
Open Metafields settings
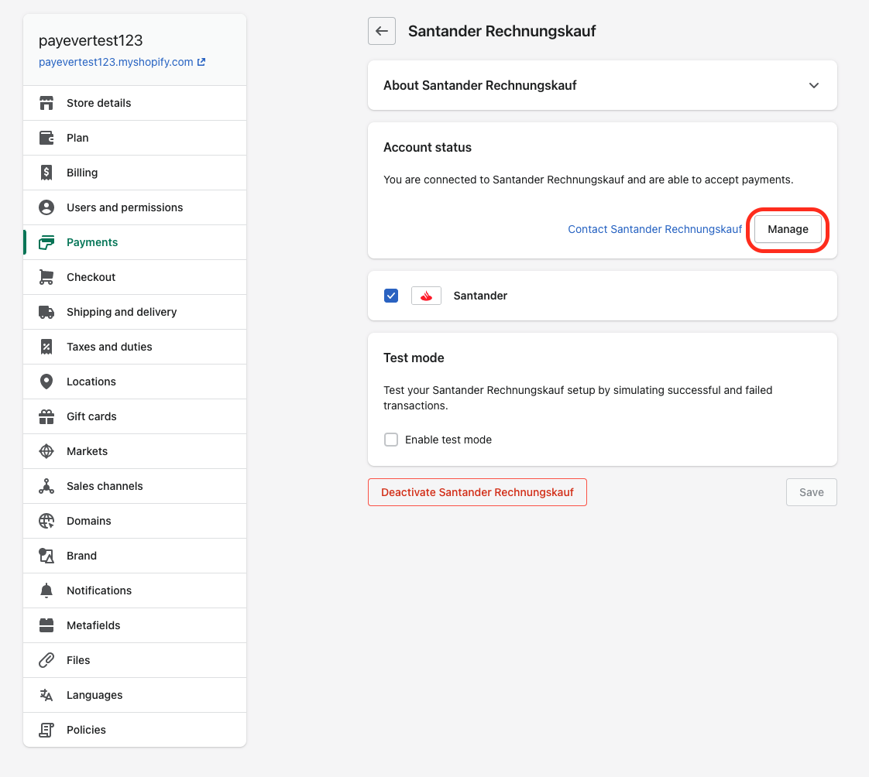135,625
